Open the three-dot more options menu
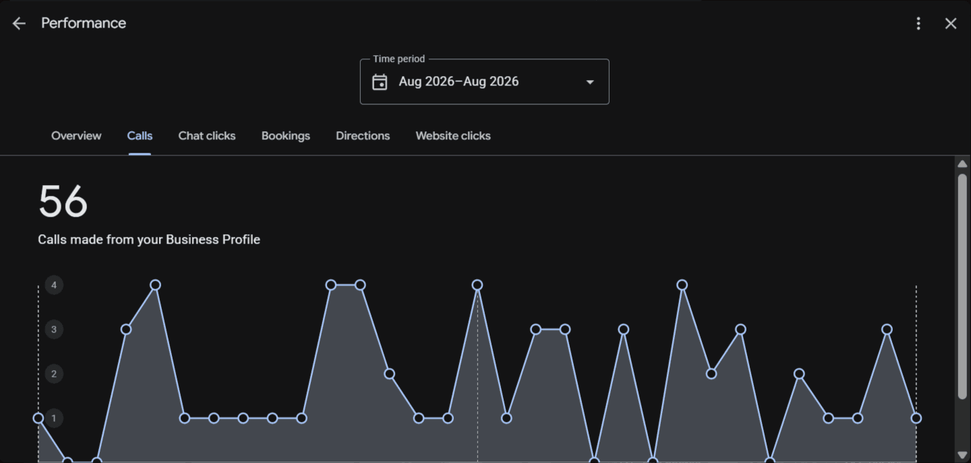971x463 pixels. click(918, 24)
